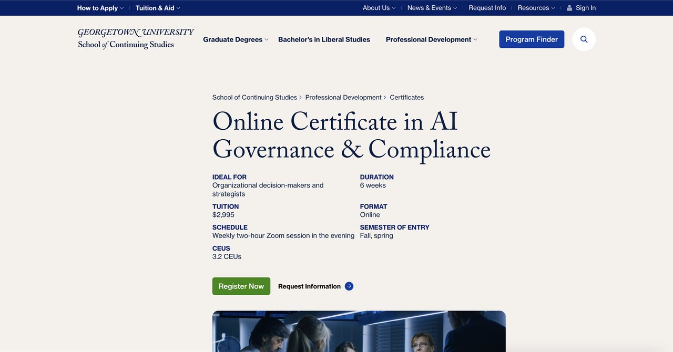The width and height of the screenshot is (673, 352).
Task: Click the Fall, spring semester text
Action: [376, 236]
